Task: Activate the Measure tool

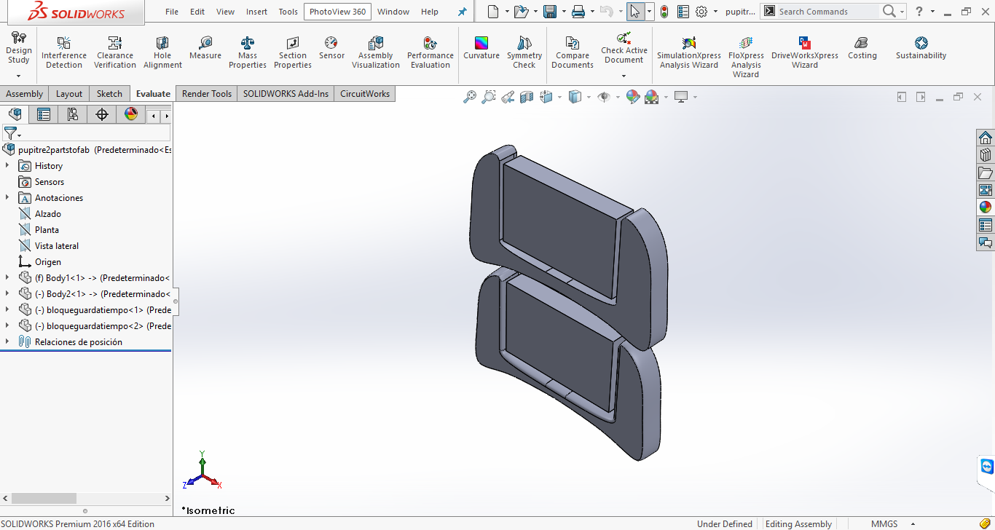Action: tap(205, 48)
